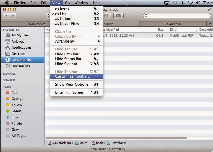Open the Wi-Fi status menu
The image size is (213, 152).
tap(190, 3)
